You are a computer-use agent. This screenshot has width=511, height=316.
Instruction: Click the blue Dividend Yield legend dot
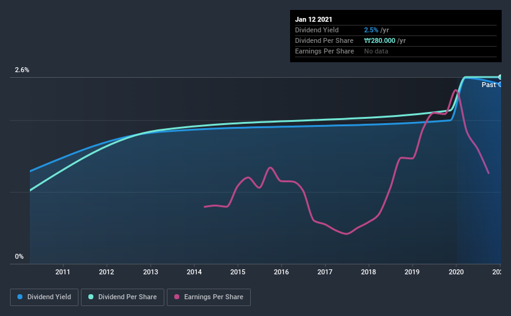point(20,297)
